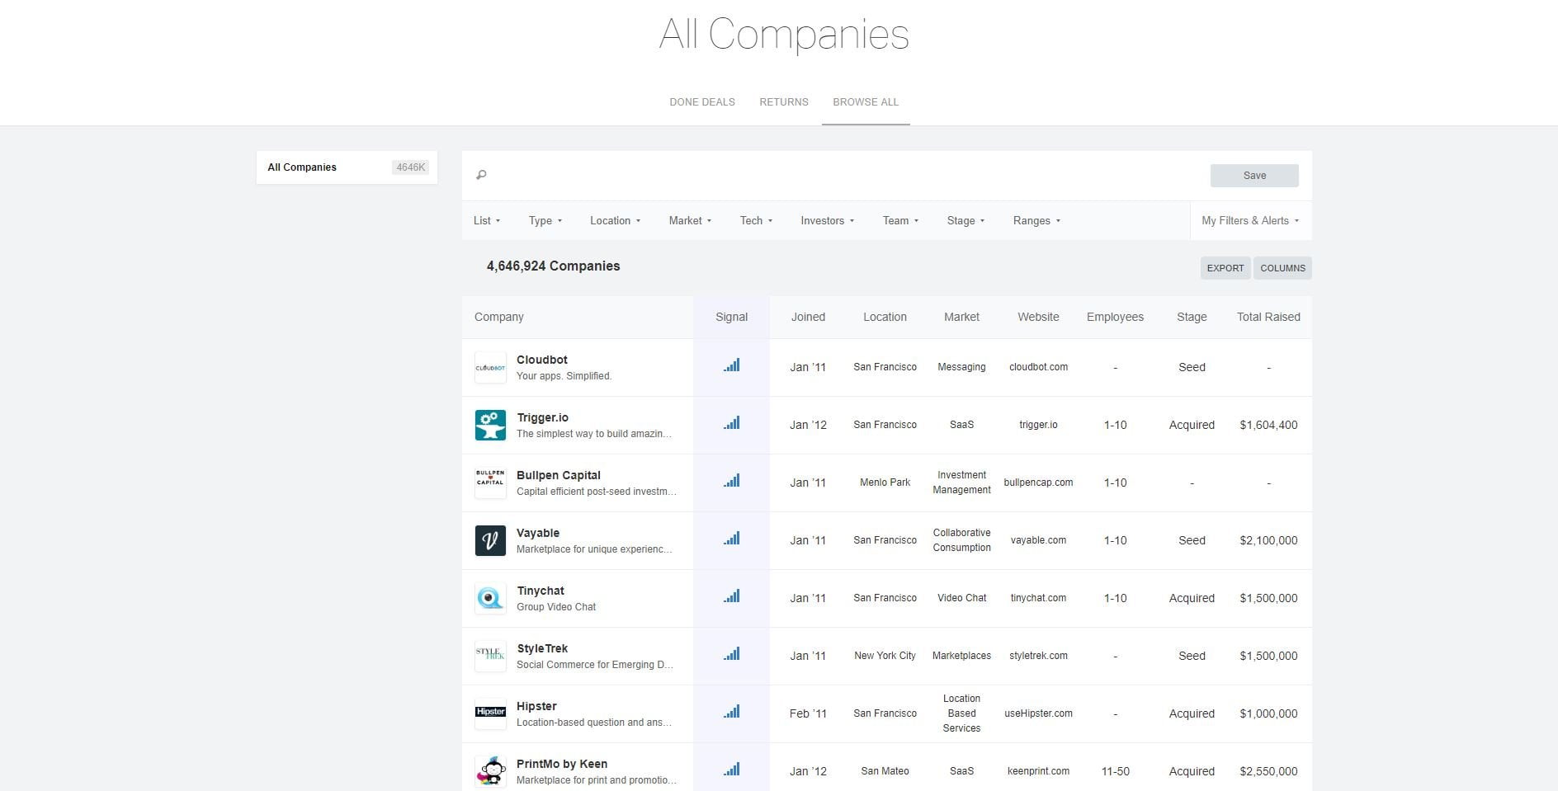Image resolution: width=1558 pixels, height=791 pixels.
Task: Click Tinychat signal bars icon
Action: tap(732, 596)
